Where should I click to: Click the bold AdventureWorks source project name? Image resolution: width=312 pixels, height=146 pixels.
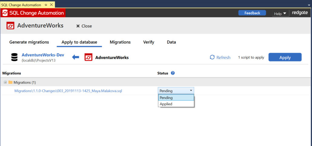pos(112,57)
